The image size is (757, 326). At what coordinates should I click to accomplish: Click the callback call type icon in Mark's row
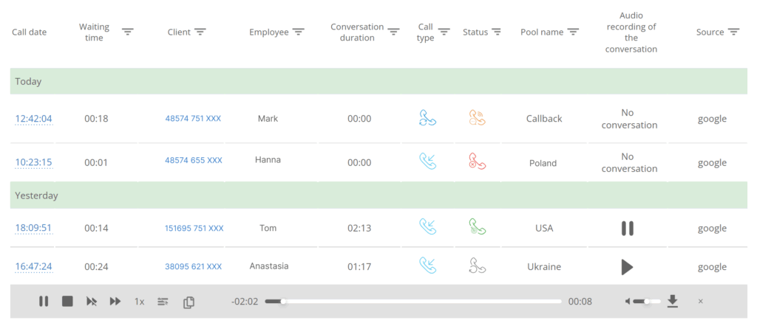click(x=428, y=118)
